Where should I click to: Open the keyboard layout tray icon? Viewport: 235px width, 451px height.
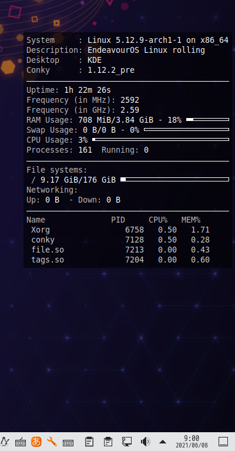pos(21,442)
